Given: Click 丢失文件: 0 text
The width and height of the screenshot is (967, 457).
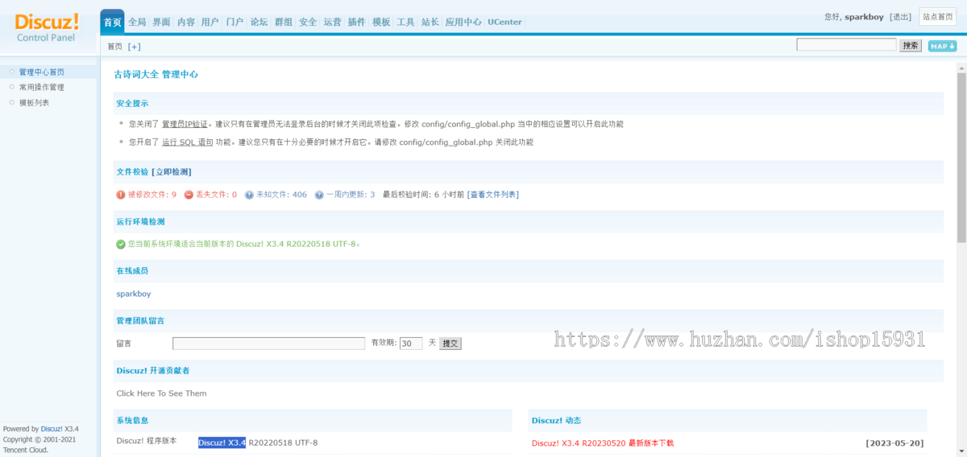Looking at the screenshot, I should pos(216,195).
